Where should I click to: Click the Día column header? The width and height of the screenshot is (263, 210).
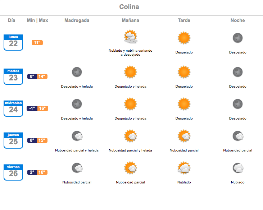click(x=12, y=20)
